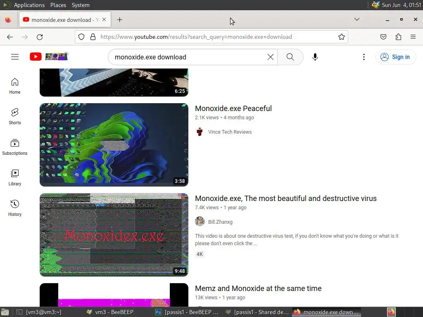Show site security padlock info
423x317 pixels.
tap(93, 37)
